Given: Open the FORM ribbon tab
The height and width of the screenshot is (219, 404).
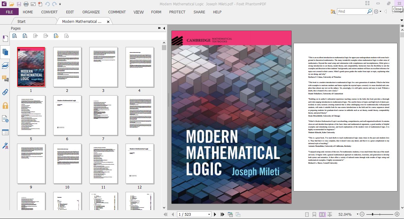Looking at the screenshot, I should (x=156, y=12).
